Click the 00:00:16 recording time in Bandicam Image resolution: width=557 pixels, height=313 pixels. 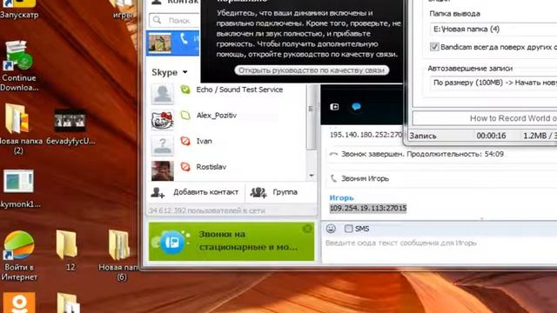click(x=491, y=136)
